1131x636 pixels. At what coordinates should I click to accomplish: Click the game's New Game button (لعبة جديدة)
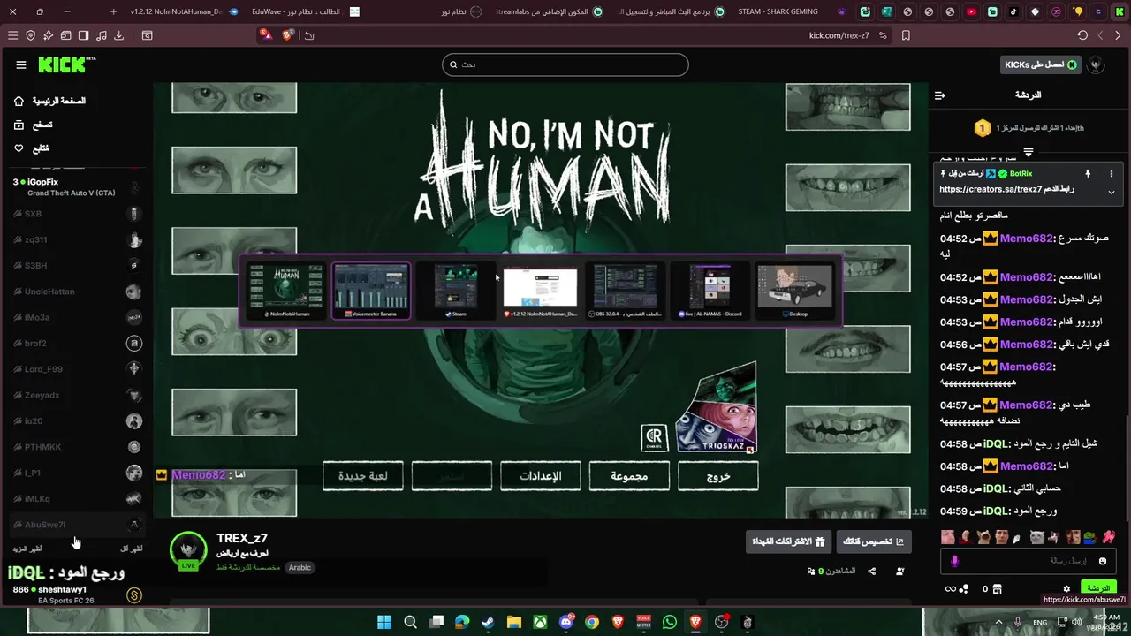tap(362, 476)
